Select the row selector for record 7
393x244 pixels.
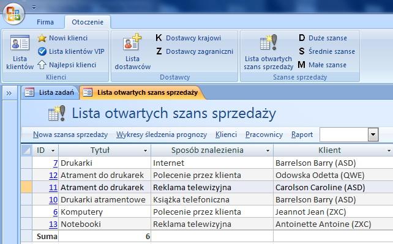point(26,163)
